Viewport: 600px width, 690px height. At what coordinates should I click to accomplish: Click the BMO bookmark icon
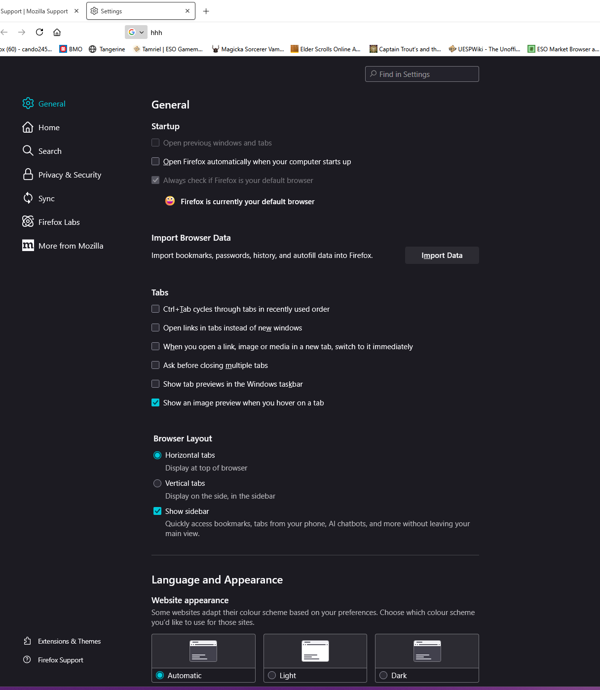[63, 49]
